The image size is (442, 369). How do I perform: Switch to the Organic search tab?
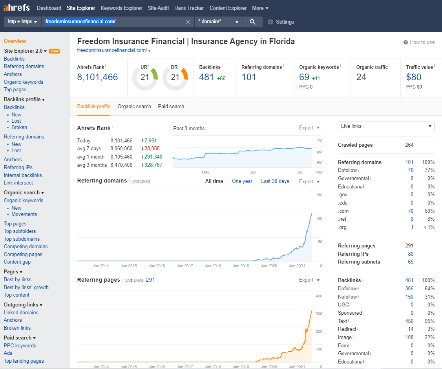coord(134,107)
